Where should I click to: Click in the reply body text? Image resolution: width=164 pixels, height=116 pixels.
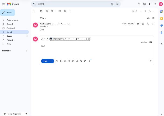tap(43, 46)
